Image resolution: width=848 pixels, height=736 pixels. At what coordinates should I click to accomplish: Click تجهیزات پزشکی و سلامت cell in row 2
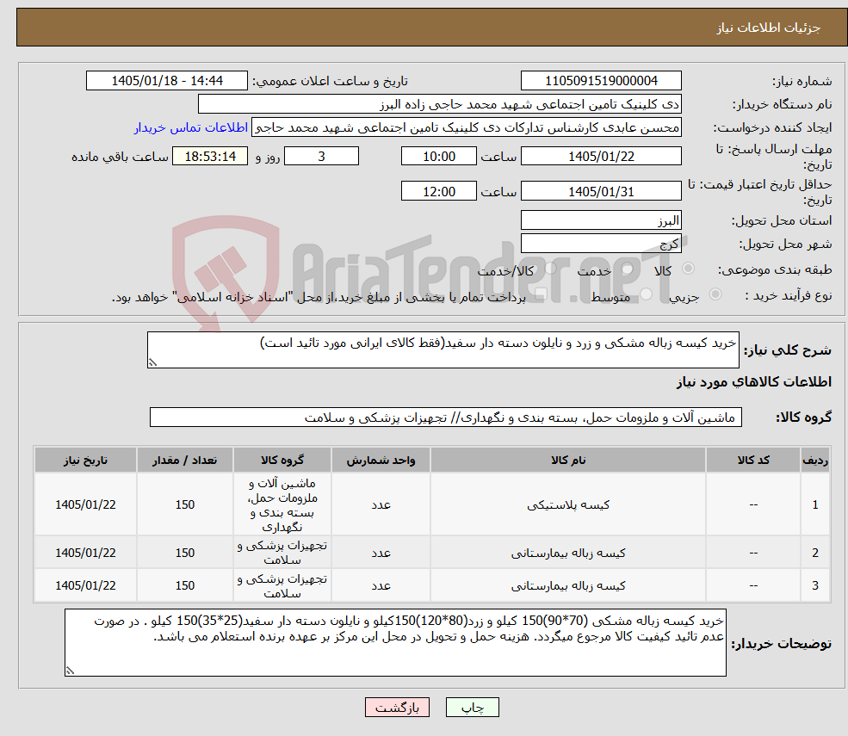pos(282,553)
